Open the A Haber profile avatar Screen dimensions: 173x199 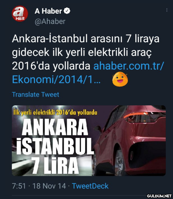point(20,13)
